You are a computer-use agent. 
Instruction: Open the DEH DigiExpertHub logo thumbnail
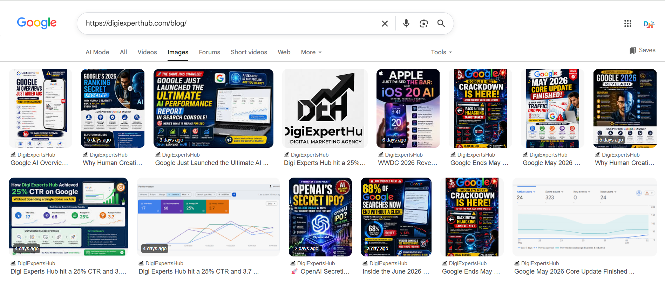click(x=325, y=108)
